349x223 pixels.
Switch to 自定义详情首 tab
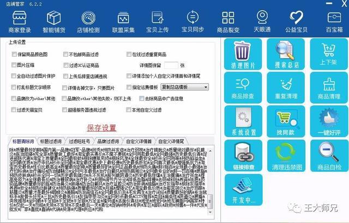[x=139, y=141]
